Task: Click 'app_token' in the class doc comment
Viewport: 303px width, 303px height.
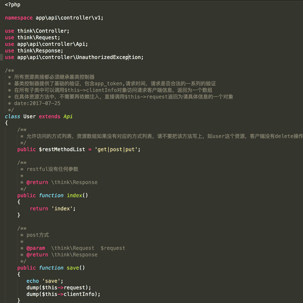Action: [x=108, y=84]
